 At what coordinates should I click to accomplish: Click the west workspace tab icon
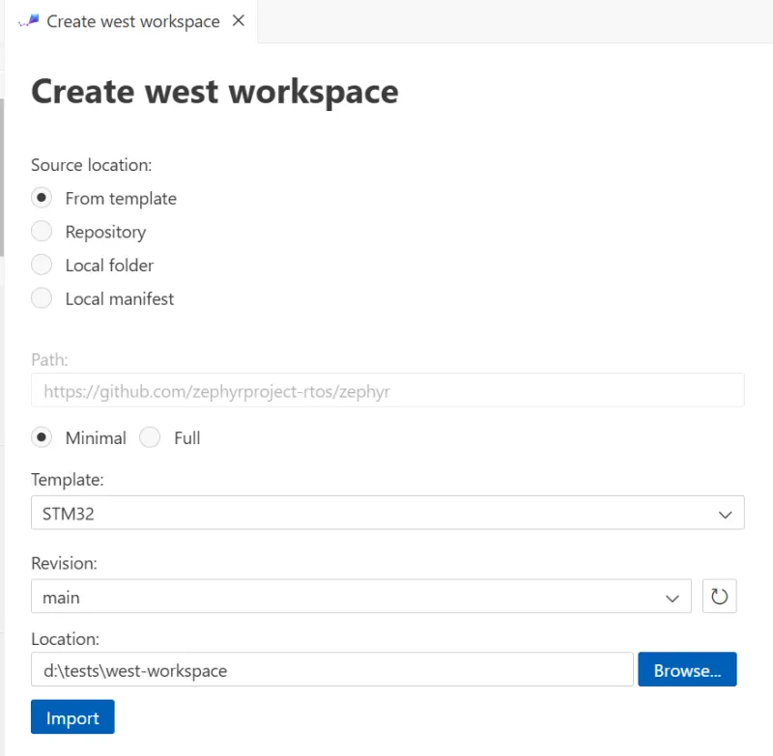coord(30,20)
